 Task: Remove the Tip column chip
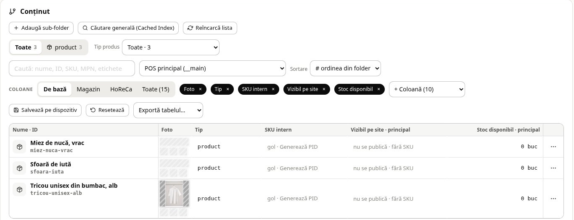coord(228,89)
